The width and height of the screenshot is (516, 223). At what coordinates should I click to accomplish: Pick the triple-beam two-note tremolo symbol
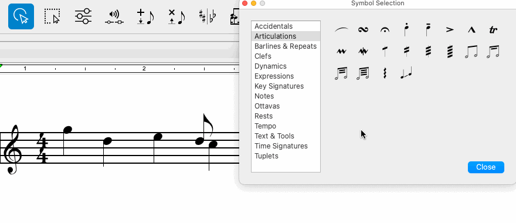click(341, 73)
